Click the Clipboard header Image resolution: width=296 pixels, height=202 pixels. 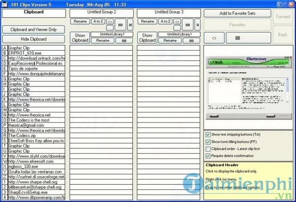click(34, 12)
